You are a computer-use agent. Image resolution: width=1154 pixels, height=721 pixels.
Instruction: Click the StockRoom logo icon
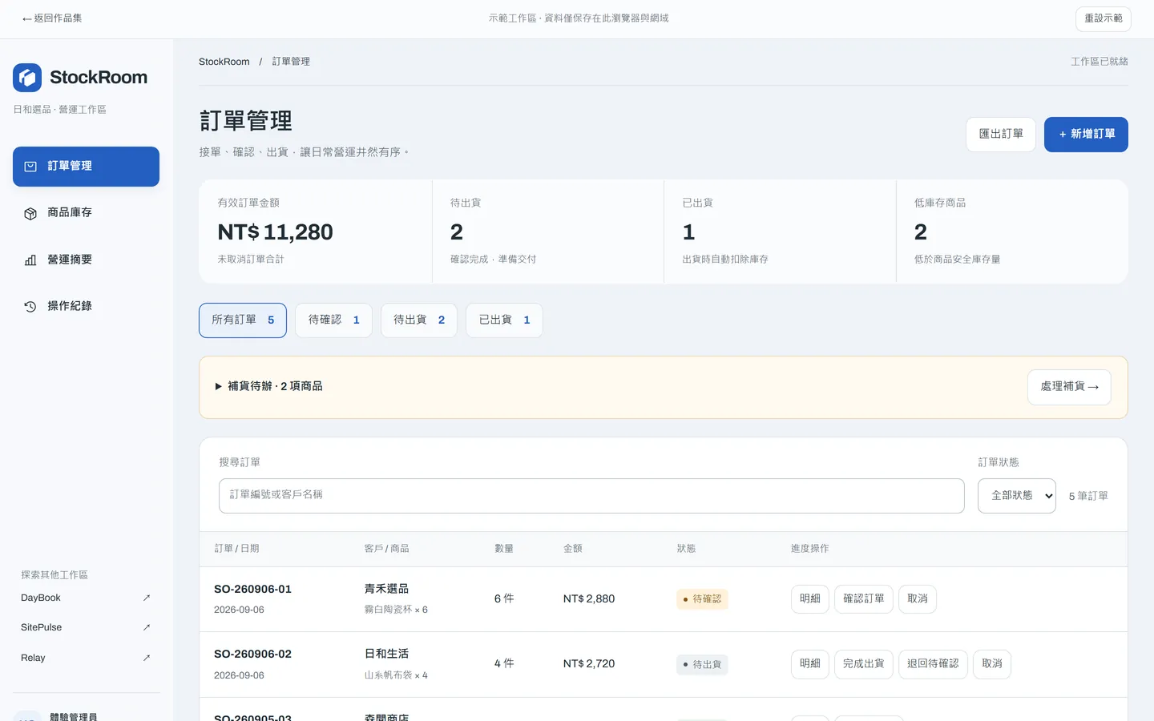(x=27, y=78)
